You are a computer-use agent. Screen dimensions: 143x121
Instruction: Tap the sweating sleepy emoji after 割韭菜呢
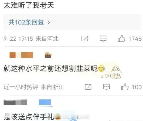[102, 68]
